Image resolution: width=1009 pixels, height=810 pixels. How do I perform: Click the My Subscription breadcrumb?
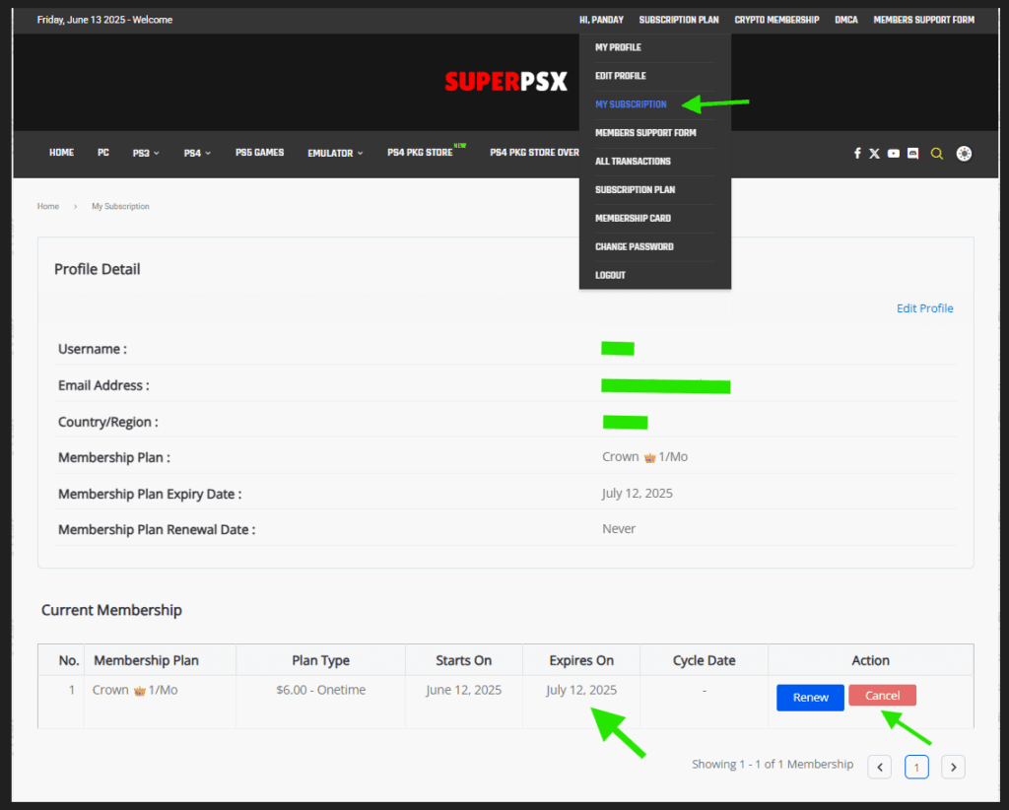coord(120,207)
